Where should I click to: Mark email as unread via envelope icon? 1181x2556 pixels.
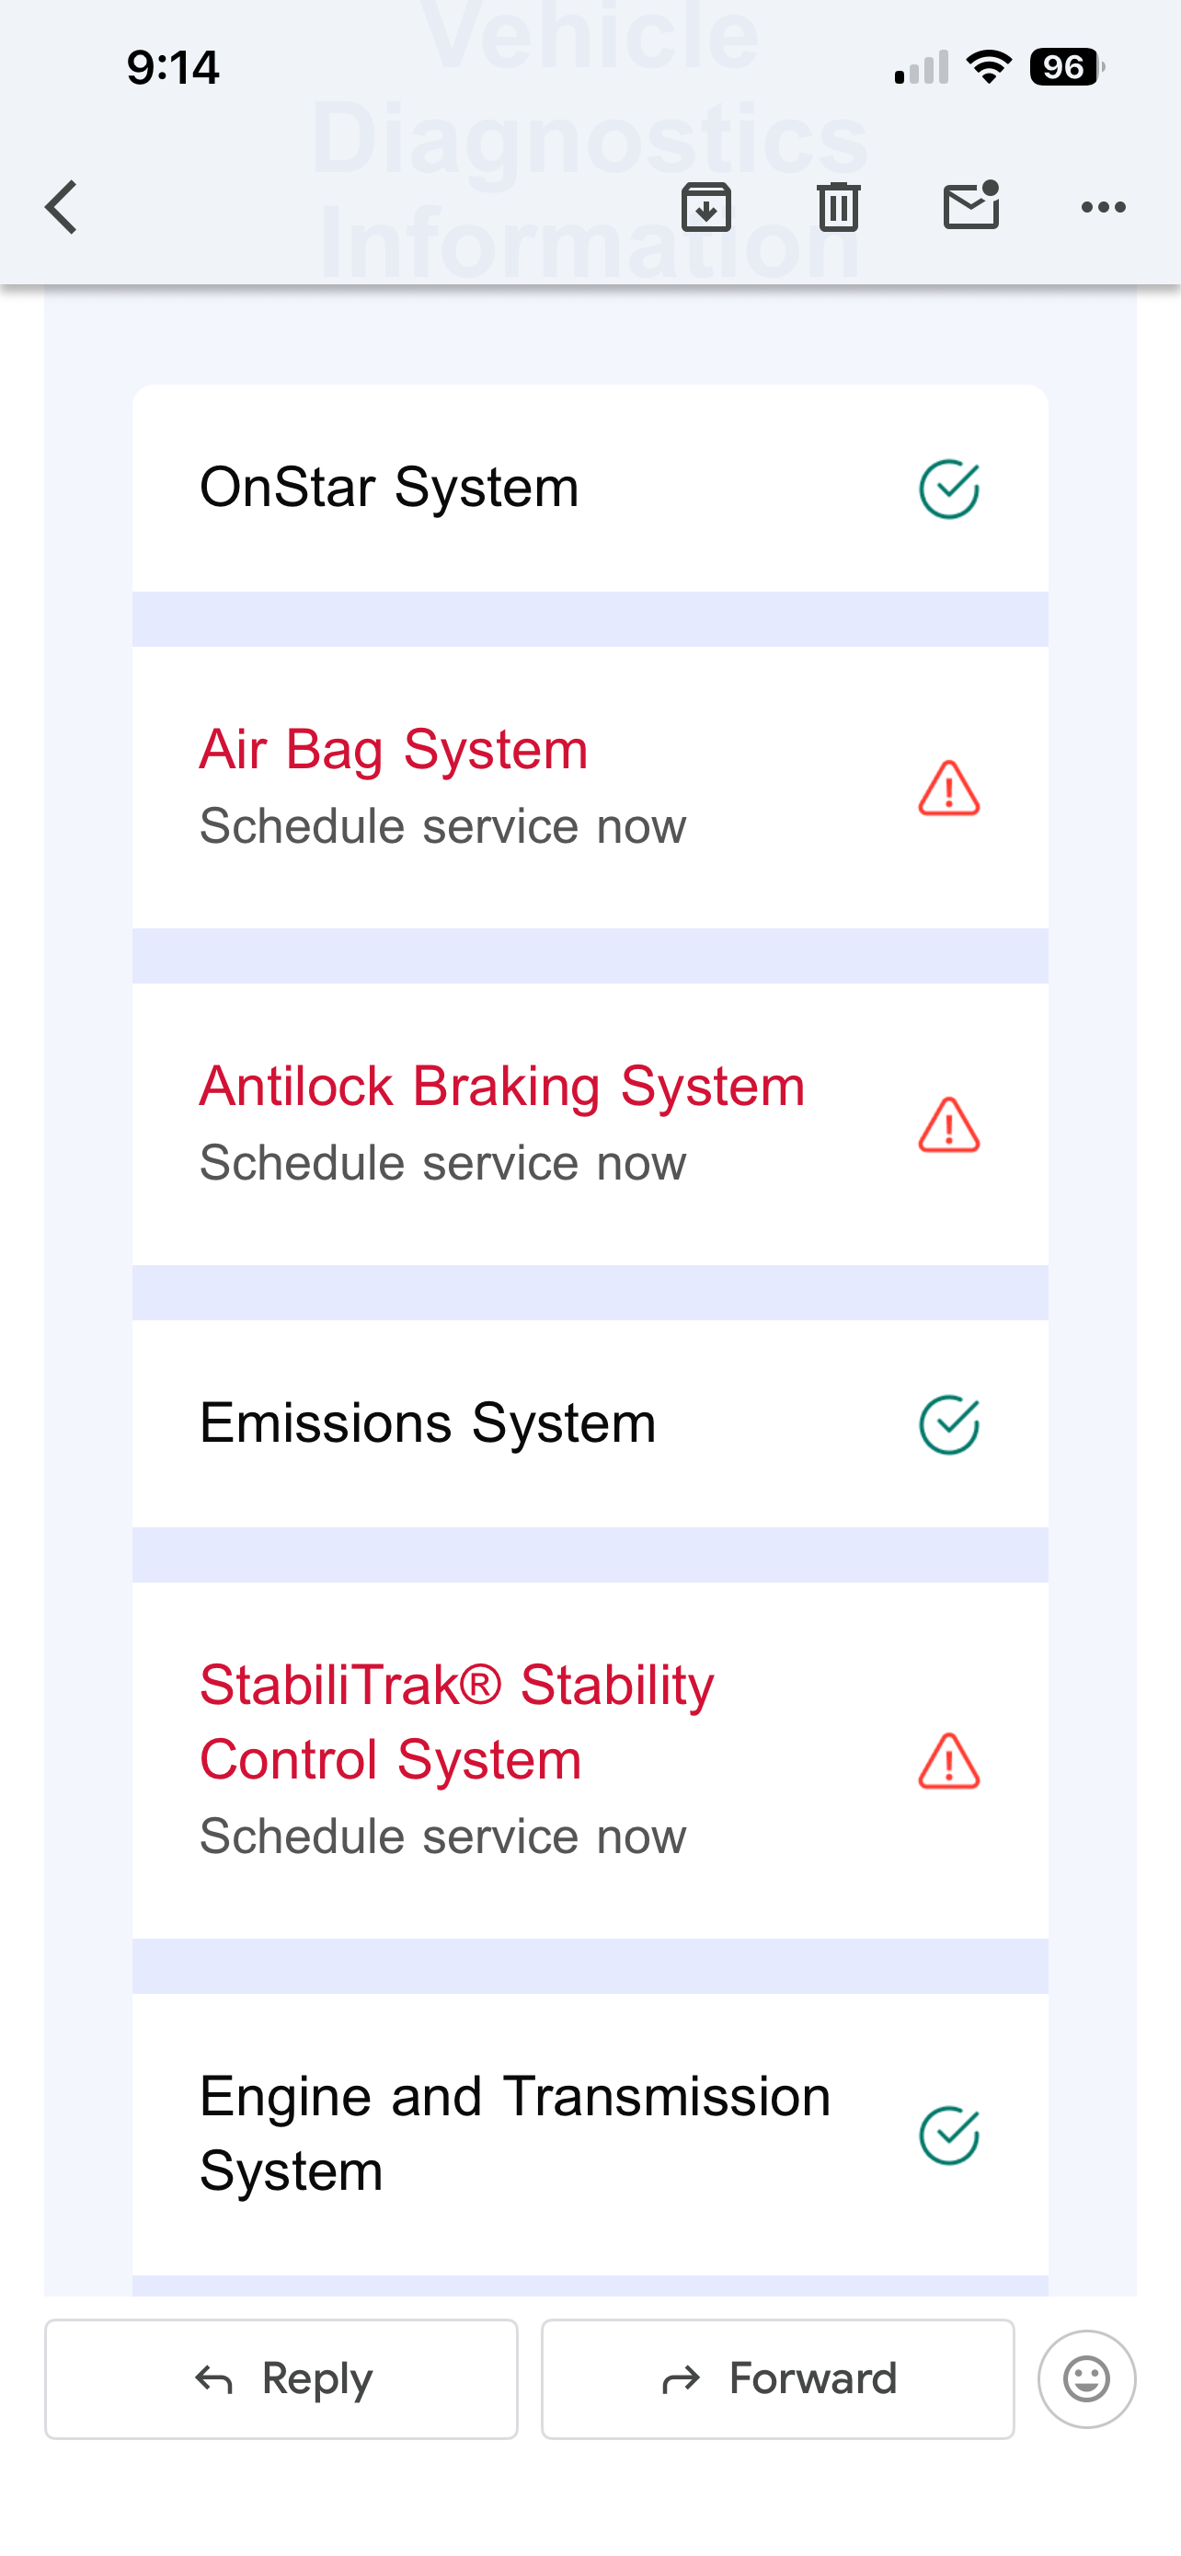click(x=970, y=206)
